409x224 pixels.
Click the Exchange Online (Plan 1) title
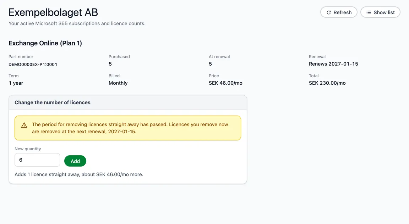click(45, 43)
